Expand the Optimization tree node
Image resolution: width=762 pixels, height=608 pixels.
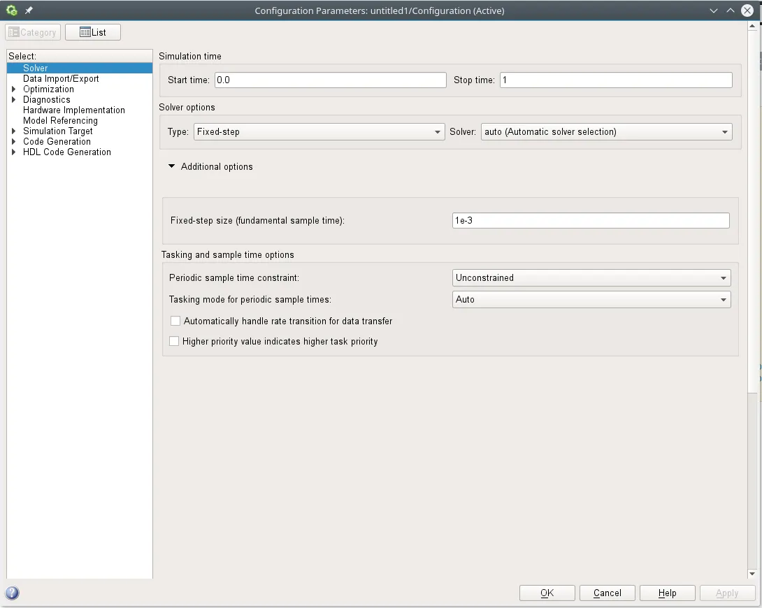pos(13,89)
